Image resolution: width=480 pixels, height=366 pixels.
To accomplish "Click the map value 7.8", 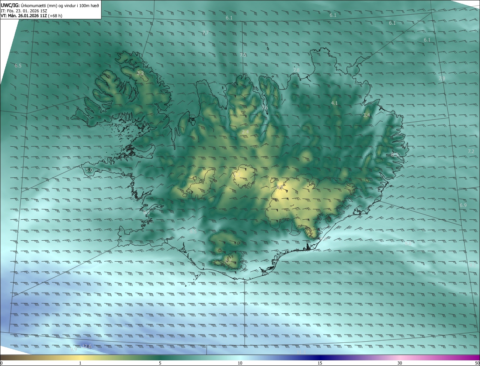I will tap(296, 70).
